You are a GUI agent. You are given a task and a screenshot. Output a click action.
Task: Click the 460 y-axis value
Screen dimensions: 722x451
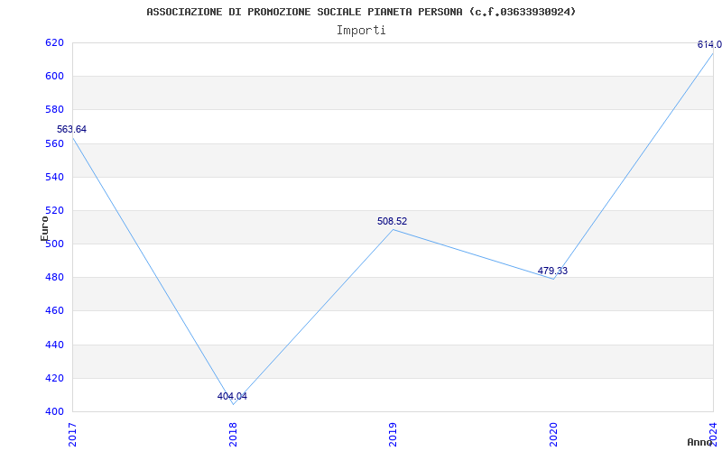(x=53, y=311)
